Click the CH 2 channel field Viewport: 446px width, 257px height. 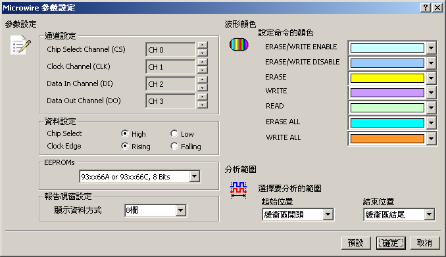coord(170,84)
